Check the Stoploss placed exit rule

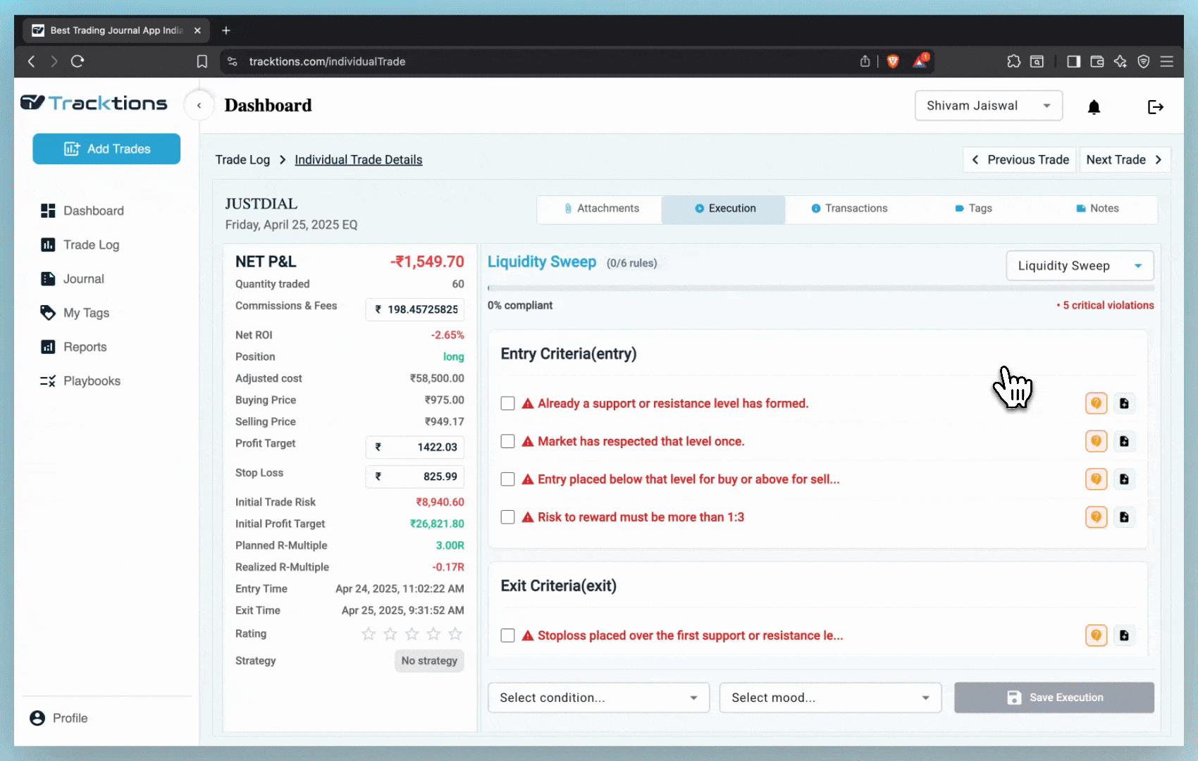[507, 636]
